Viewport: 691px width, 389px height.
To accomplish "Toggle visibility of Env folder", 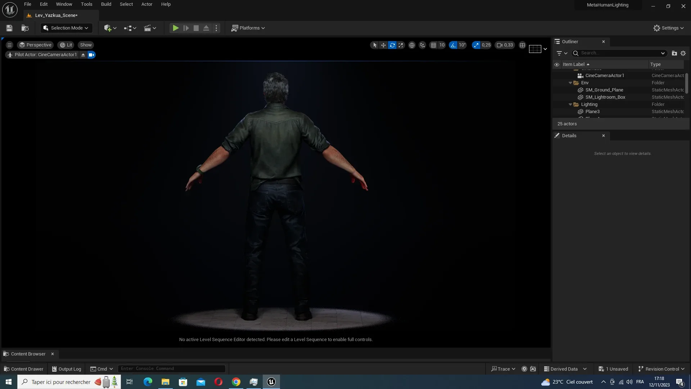I will 557,83.
